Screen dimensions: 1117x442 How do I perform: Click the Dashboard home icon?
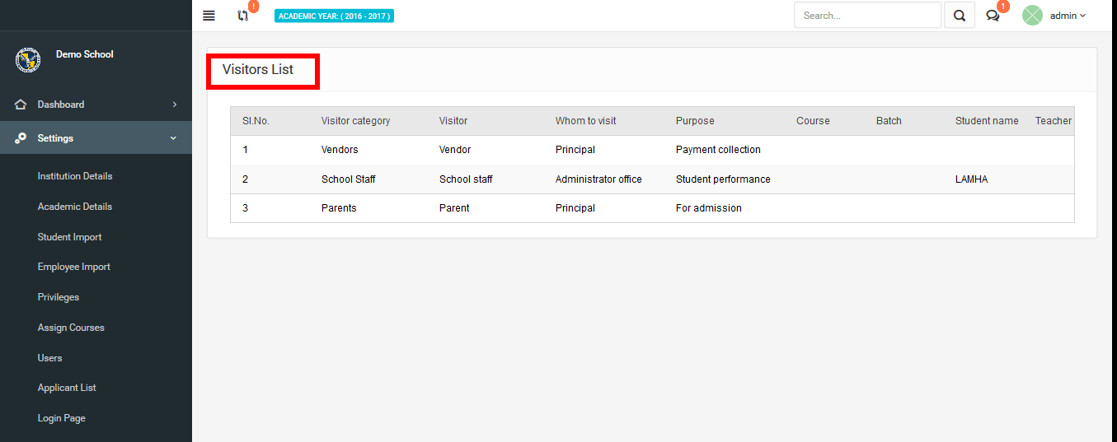point(21,105)
